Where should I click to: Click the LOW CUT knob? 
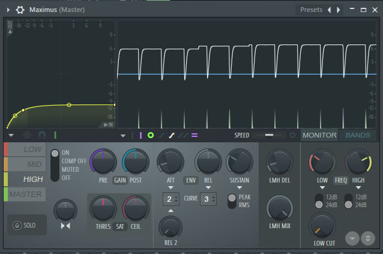pos(322,225)
